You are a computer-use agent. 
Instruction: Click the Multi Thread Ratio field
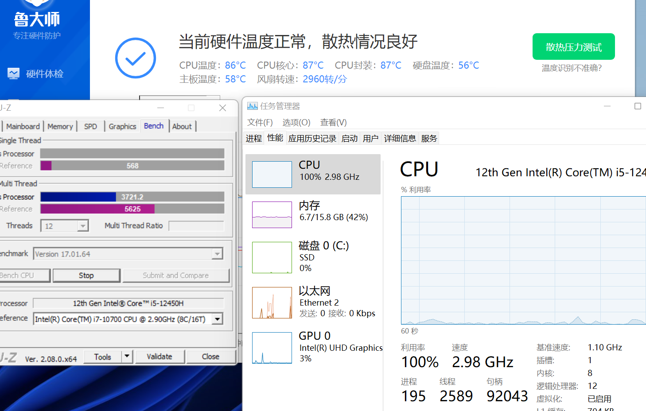coord(196,226)
